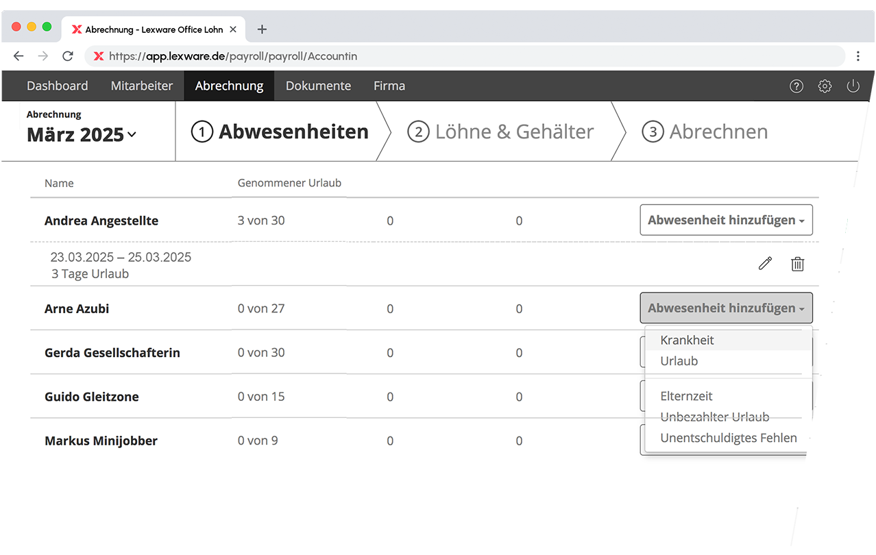Reload the page in the browser
This screenshot has width=876, height=555.
(x=67, y=56)
